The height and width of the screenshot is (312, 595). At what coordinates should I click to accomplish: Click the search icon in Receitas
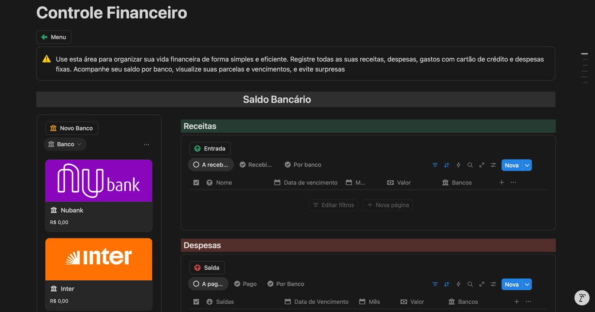[x=470, y=165]
